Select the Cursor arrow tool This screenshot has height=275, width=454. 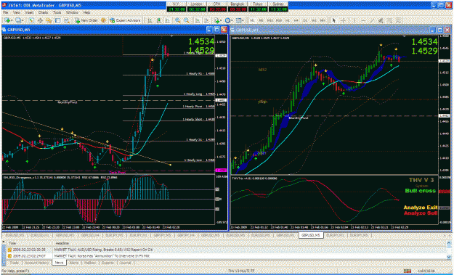point(334,20)
